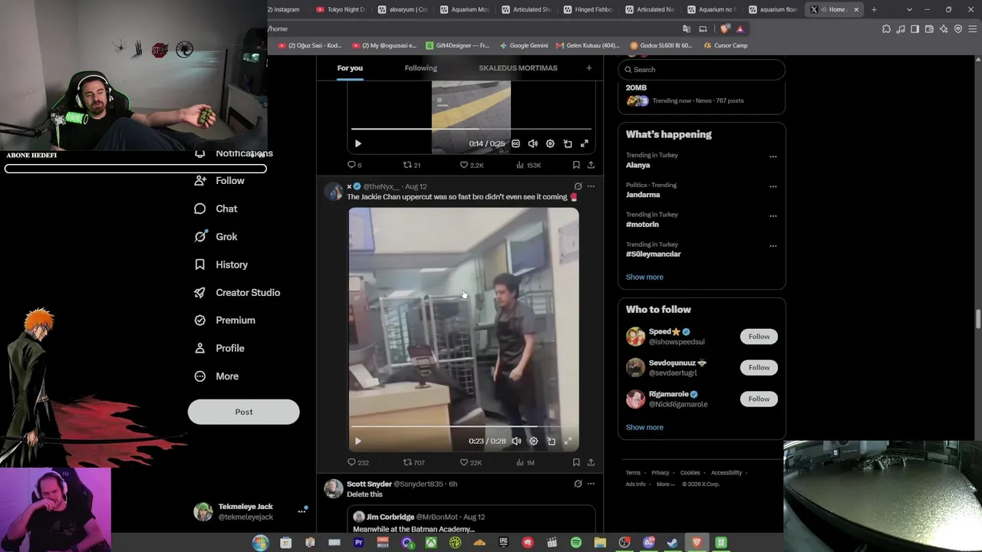This screenshot has width=982, height=552.
Task: Click the Post button
Action: coord(244,412)
